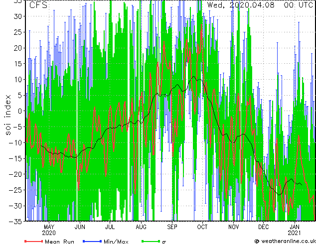Click the '25' y-axis tick label
The height and width of the screenshot is (244, 316).
pos(18,32)
